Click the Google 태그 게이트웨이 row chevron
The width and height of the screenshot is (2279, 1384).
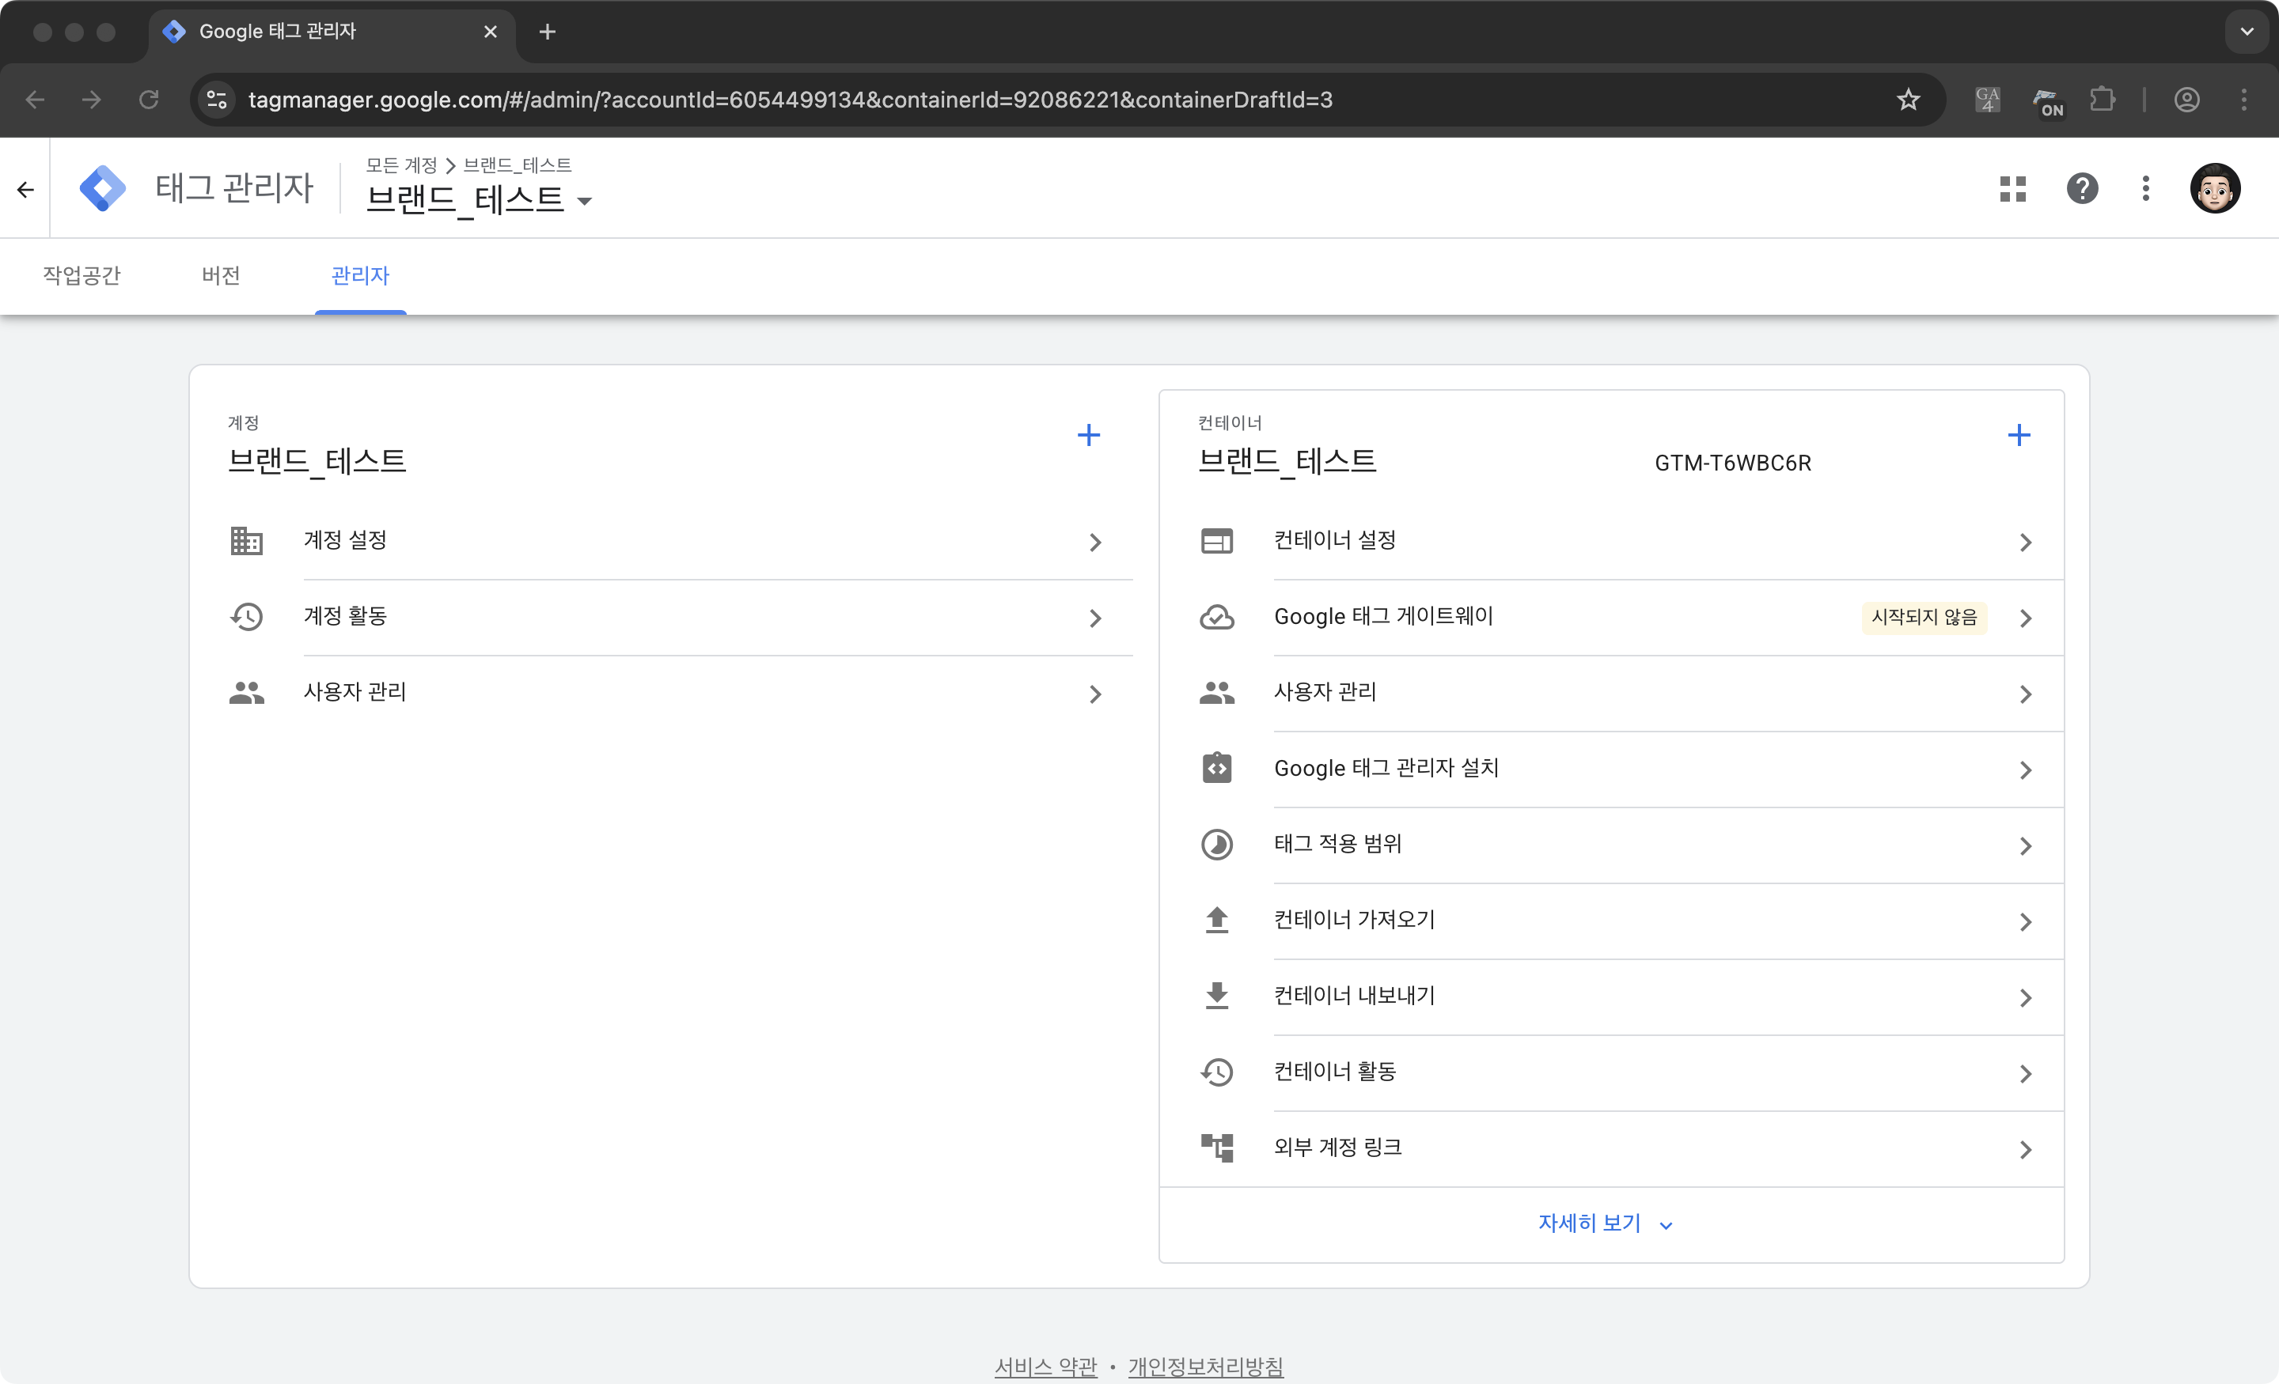pyautogui.click(x=2026, y=618)
